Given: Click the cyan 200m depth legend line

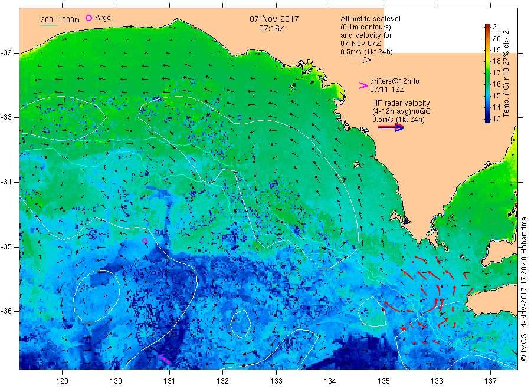Looking at the screenshot, I should 49,25.
